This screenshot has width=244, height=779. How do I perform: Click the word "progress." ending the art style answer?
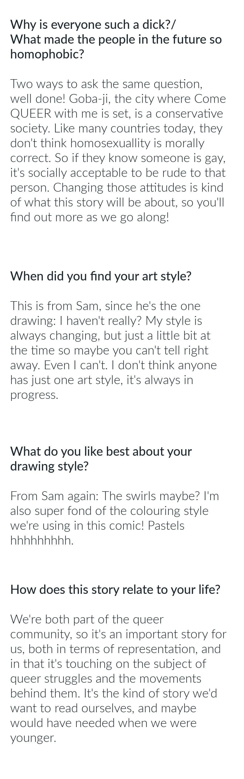point(34,395)
